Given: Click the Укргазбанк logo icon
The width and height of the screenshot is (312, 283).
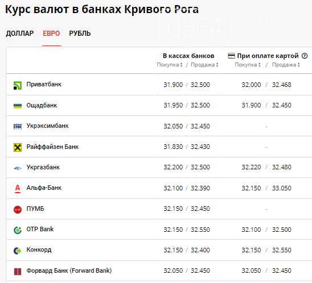Looking at the screenshot, I should pos(18,168).
